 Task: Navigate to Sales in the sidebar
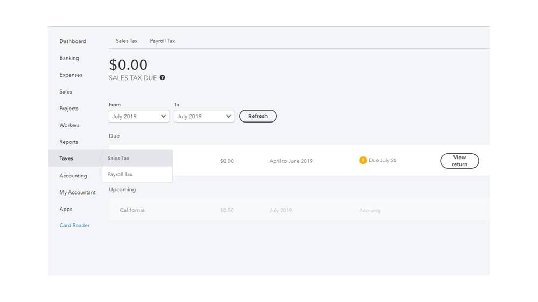click(66, 92)
